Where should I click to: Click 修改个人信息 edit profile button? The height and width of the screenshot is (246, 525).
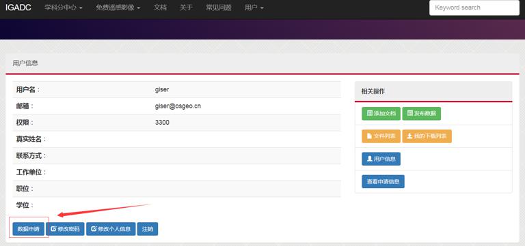click(111, 229)
